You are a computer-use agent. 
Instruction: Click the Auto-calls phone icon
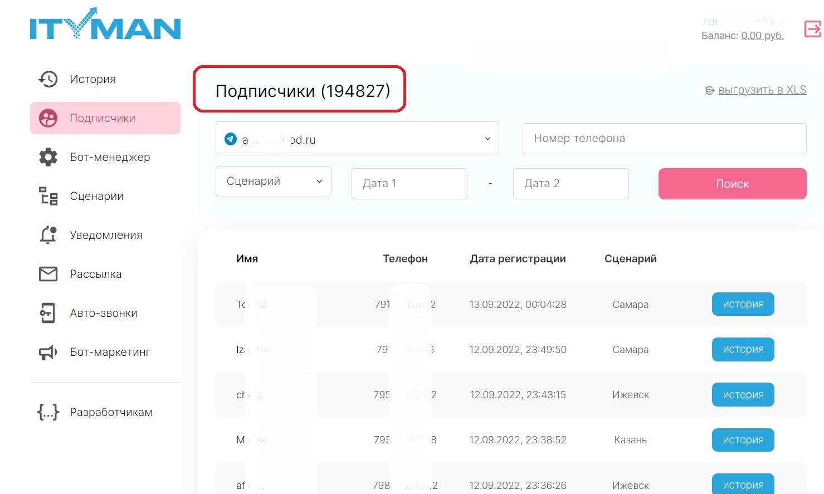click(x=48, y=313)
